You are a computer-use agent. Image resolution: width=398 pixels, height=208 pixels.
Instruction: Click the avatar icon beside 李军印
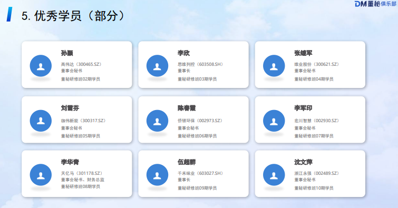274,121
